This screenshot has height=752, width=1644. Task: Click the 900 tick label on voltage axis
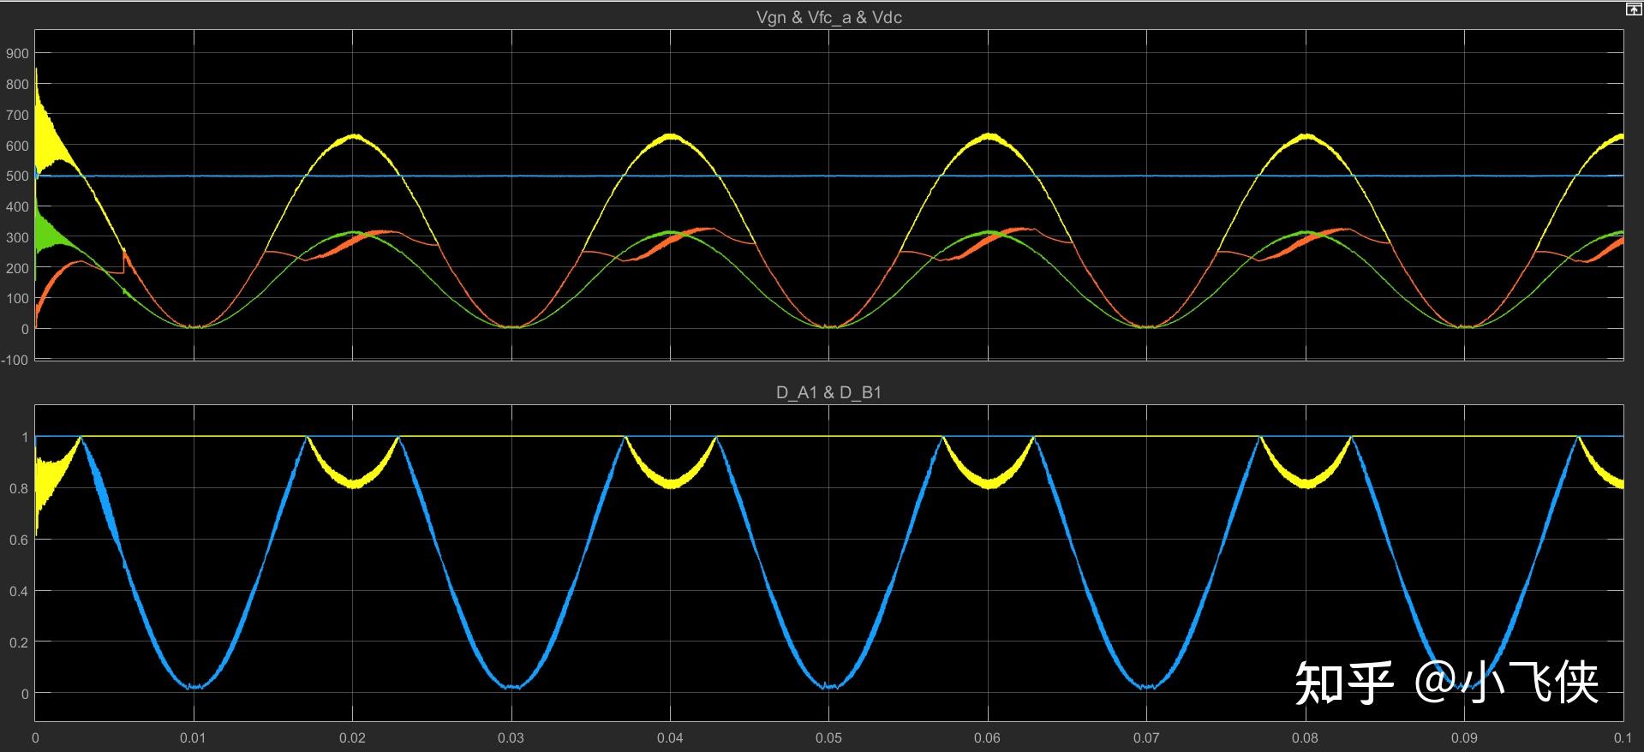pyautogui.click(x=17, y=53)
